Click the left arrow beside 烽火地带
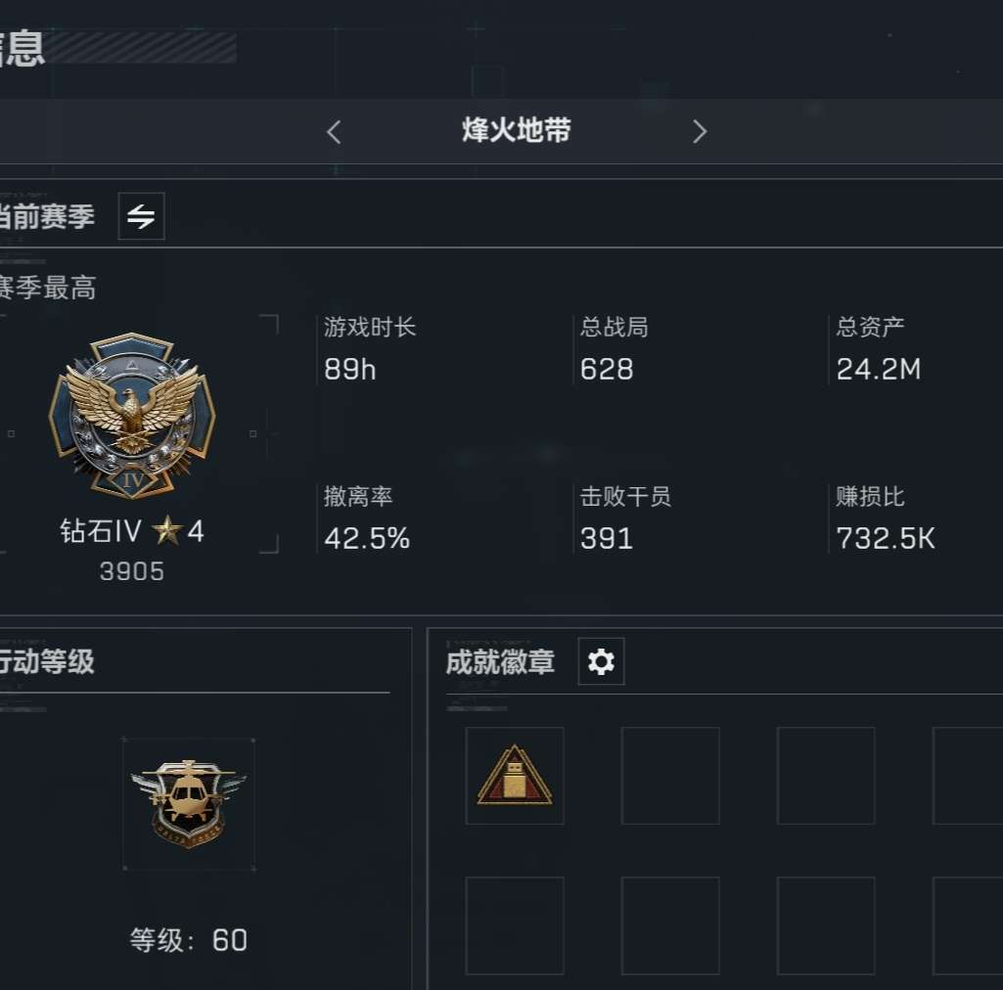1003x990 pixels. (334, 132)
